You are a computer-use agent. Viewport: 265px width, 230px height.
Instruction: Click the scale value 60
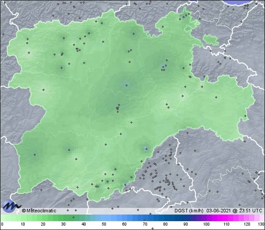pyautogui.click(x=125, y=224)
